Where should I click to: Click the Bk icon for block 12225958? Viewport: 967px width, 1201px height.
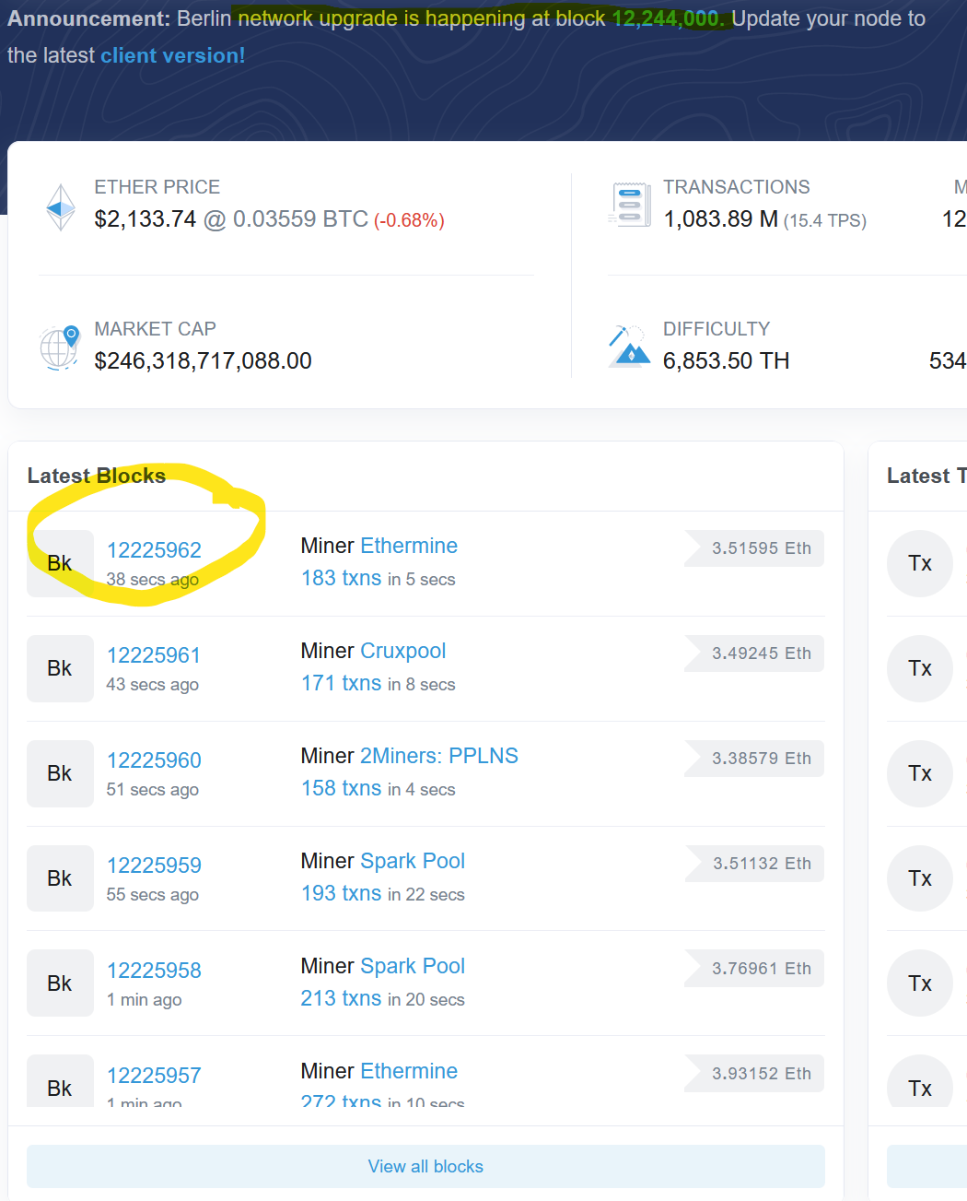tap(60, 983)
